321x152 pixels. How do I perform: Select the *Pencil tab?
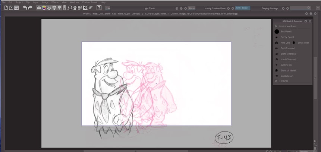[x=192, y=9]
